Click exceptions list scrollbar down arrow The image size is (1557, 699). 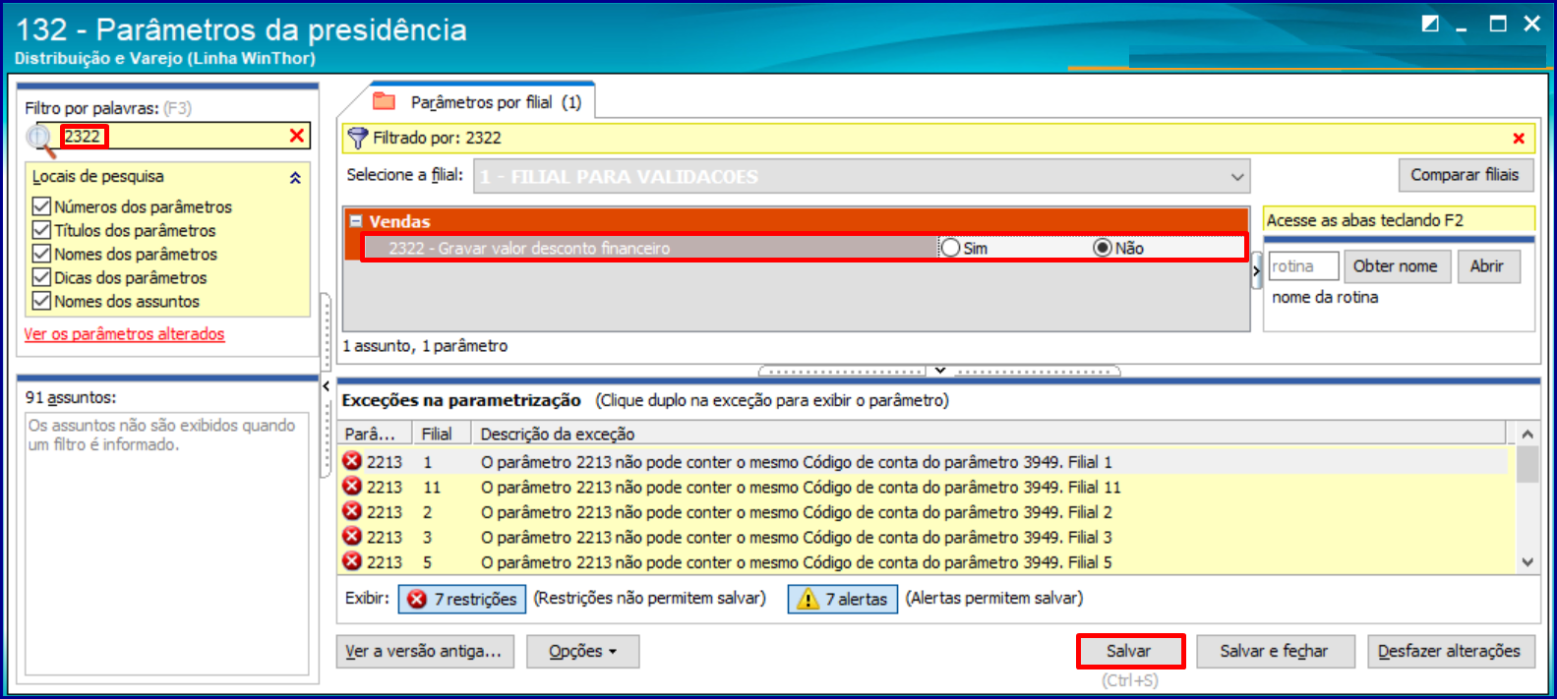pyautogui.click(x=1527, y=562)
